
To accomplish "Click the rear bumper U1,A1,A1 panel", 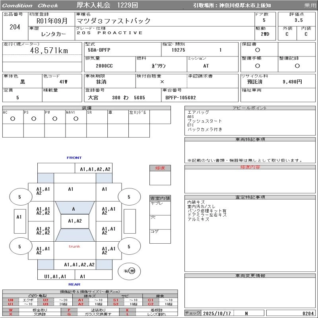I will 55,276.
